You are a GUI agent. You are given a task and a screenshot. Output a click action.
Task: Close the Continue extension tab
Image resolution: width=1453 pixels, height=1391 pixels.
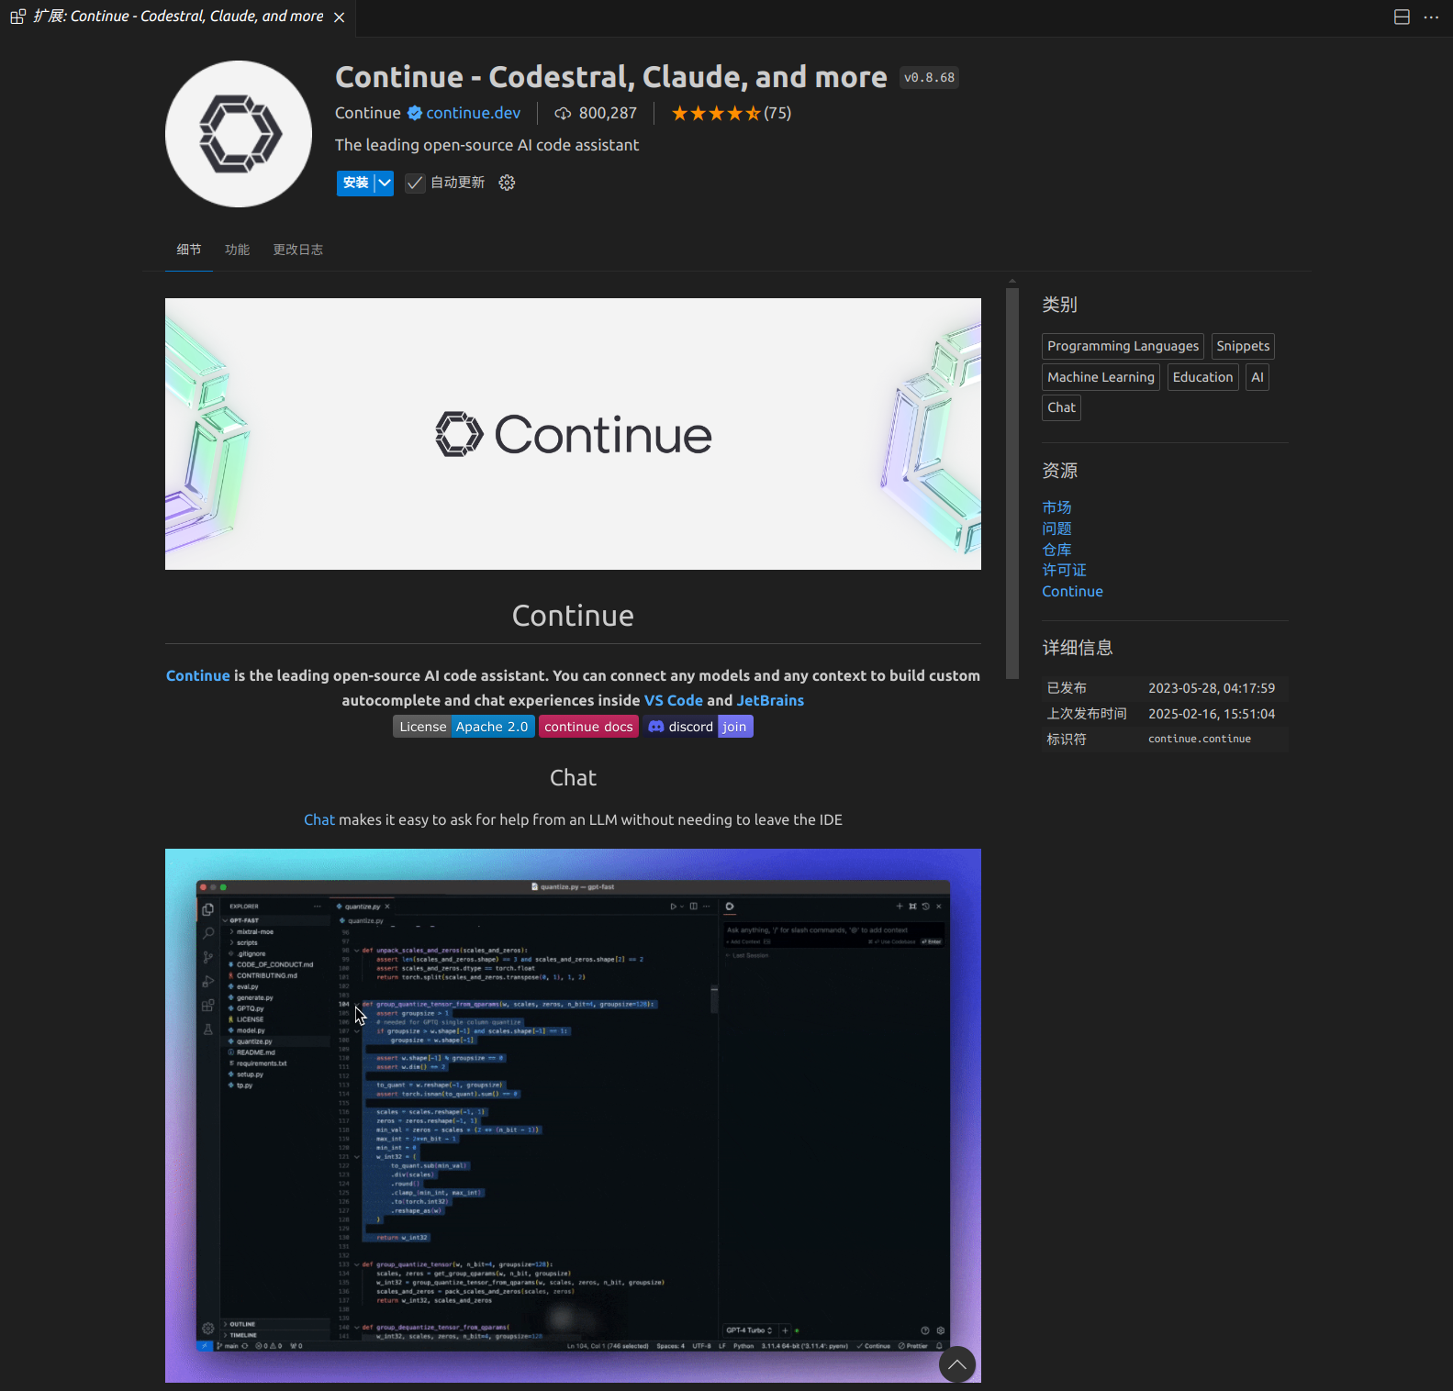click(340, 17)
